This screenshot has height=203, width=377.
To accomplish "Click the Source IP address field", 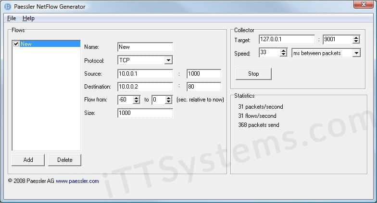I will tap(145, 74).
